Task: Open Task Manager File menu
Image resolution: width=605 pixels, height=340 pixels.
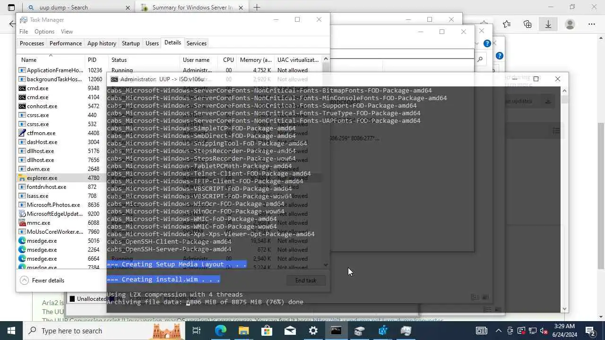Action: pyautogui.click(x=24, y=32)
